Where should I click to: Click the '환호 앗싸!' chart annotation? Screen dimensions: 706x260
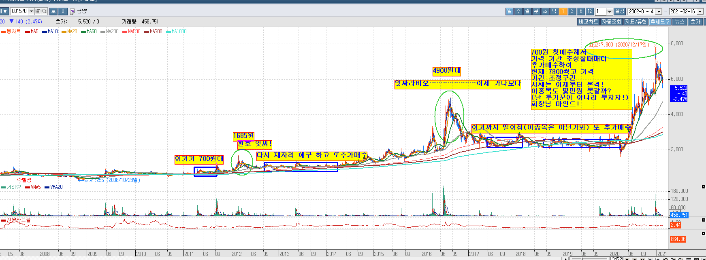click(255, 144)
